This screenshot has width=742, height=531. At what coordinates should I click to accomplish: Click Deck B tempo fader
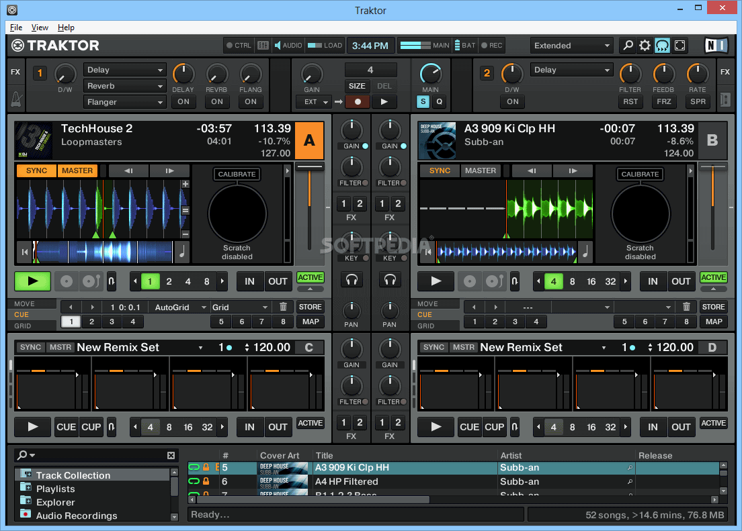coord(712,166)
